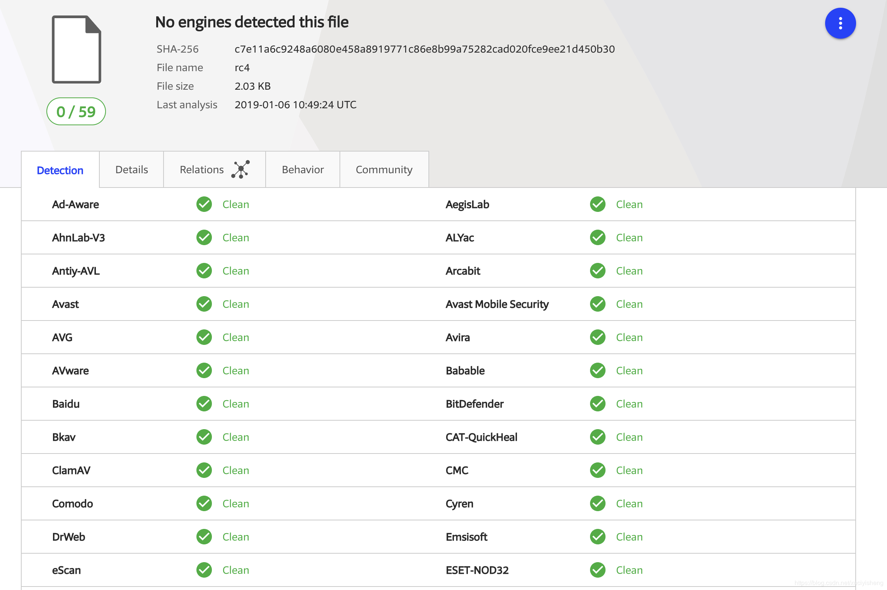Viewport: 887px width, 590px height.
Task: Click the 0 / 59 detection score badge
Action: coord(76,112)
